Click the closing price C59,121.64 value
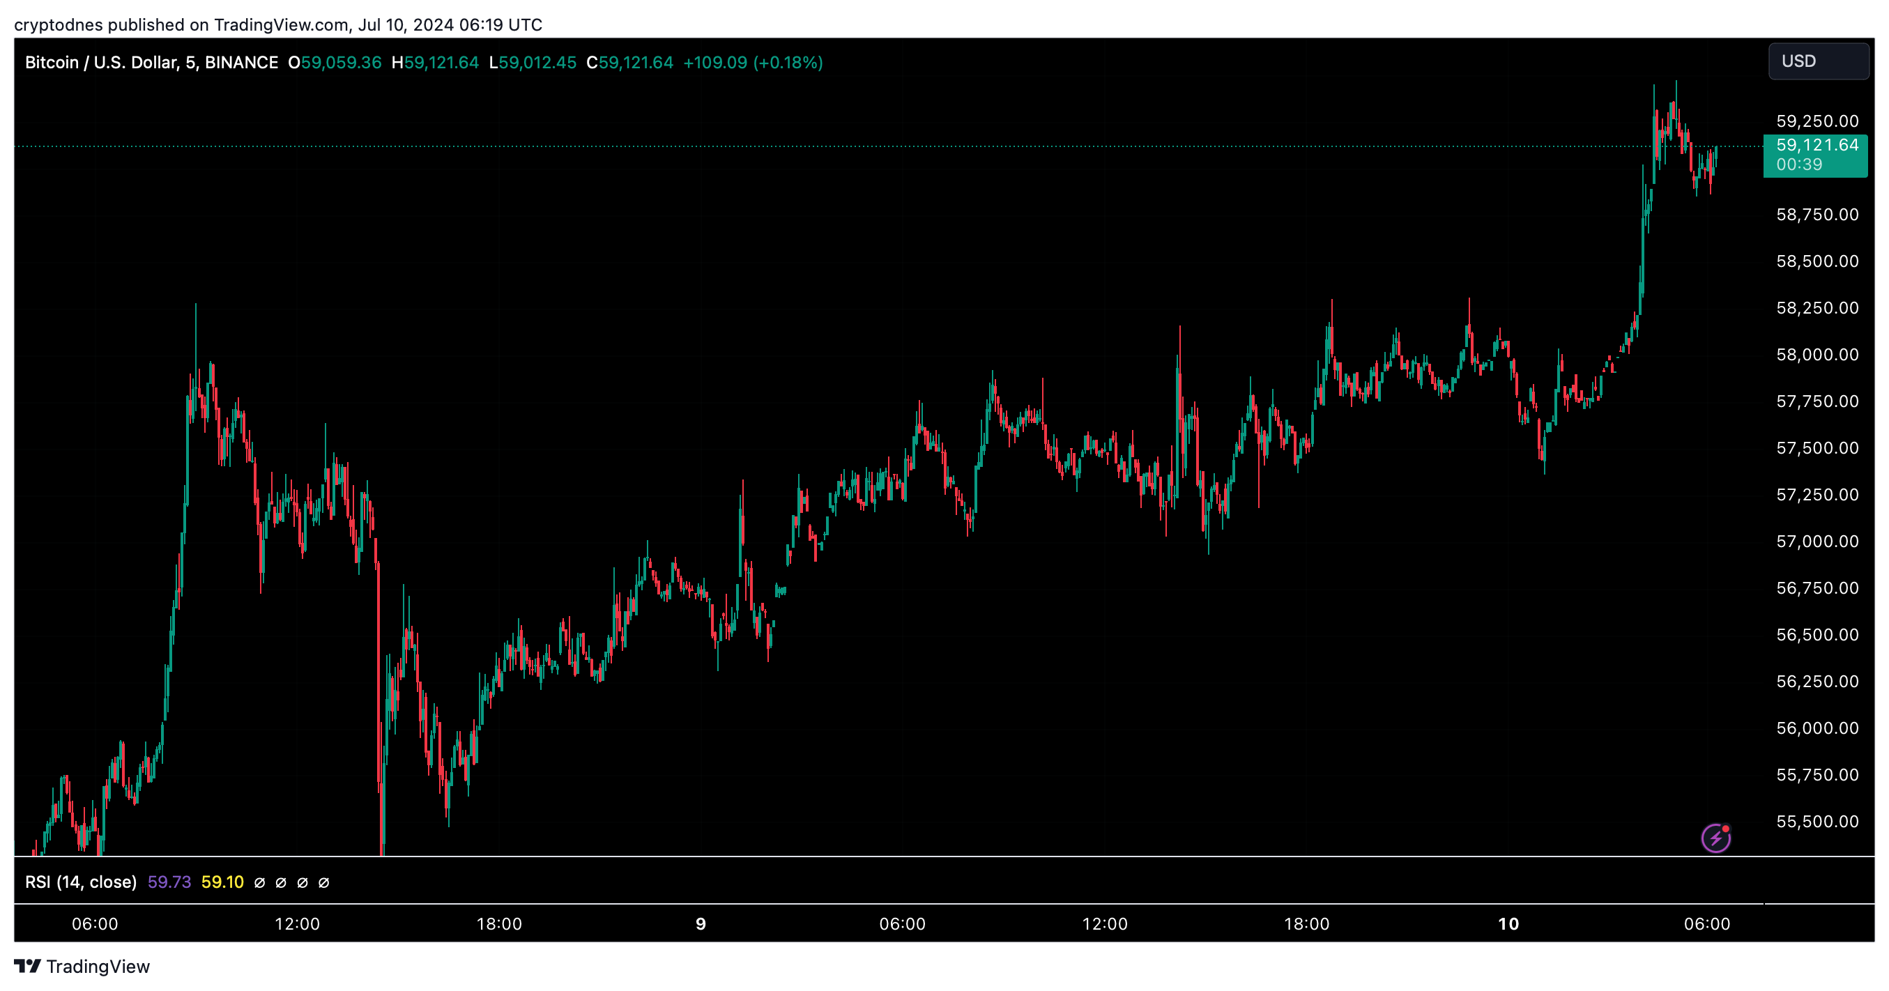 [629, 62]
